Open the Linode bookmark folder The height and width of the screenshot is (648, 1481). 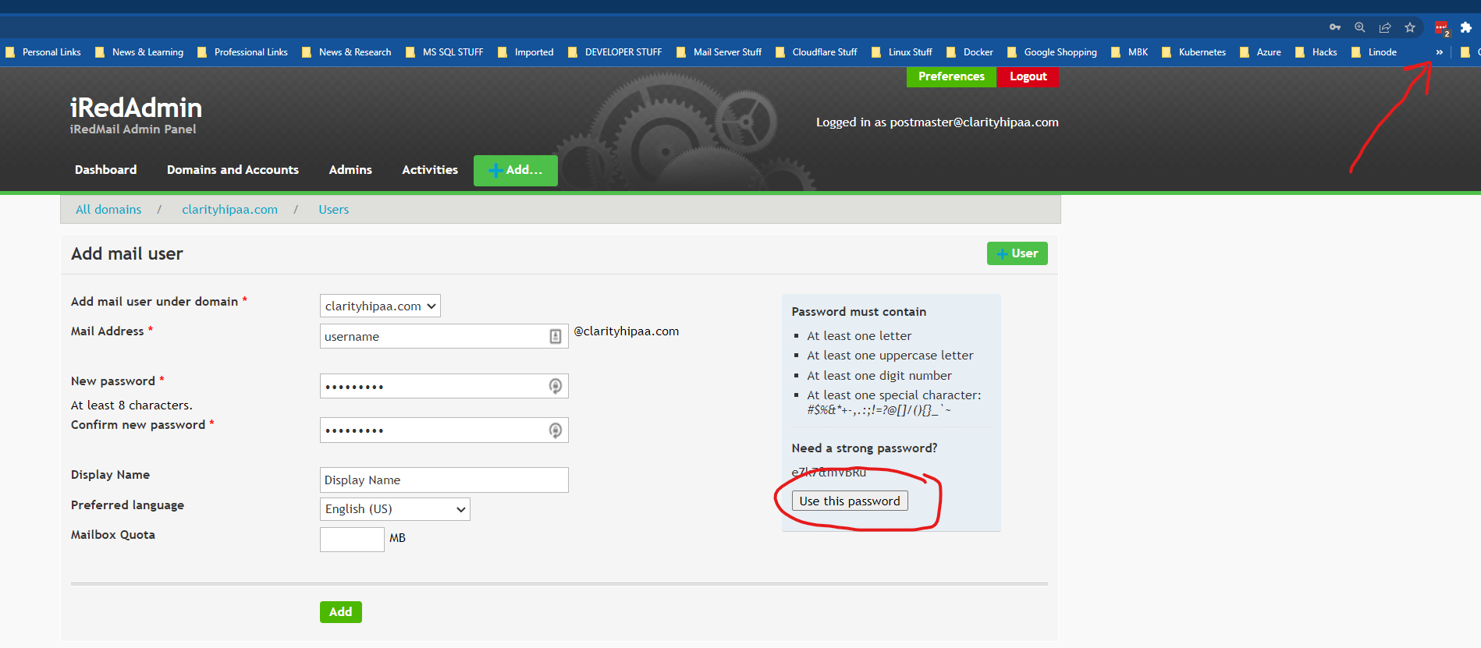point(1374,52)
